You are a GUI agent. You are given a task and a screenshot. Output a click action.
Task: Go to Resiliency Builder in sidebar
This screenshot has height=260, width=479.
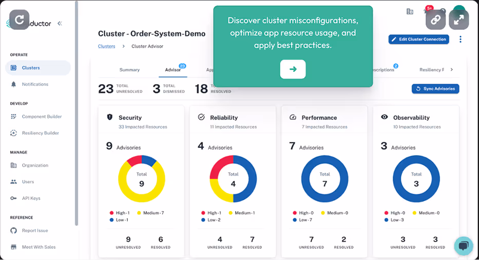tap(40, 133)
